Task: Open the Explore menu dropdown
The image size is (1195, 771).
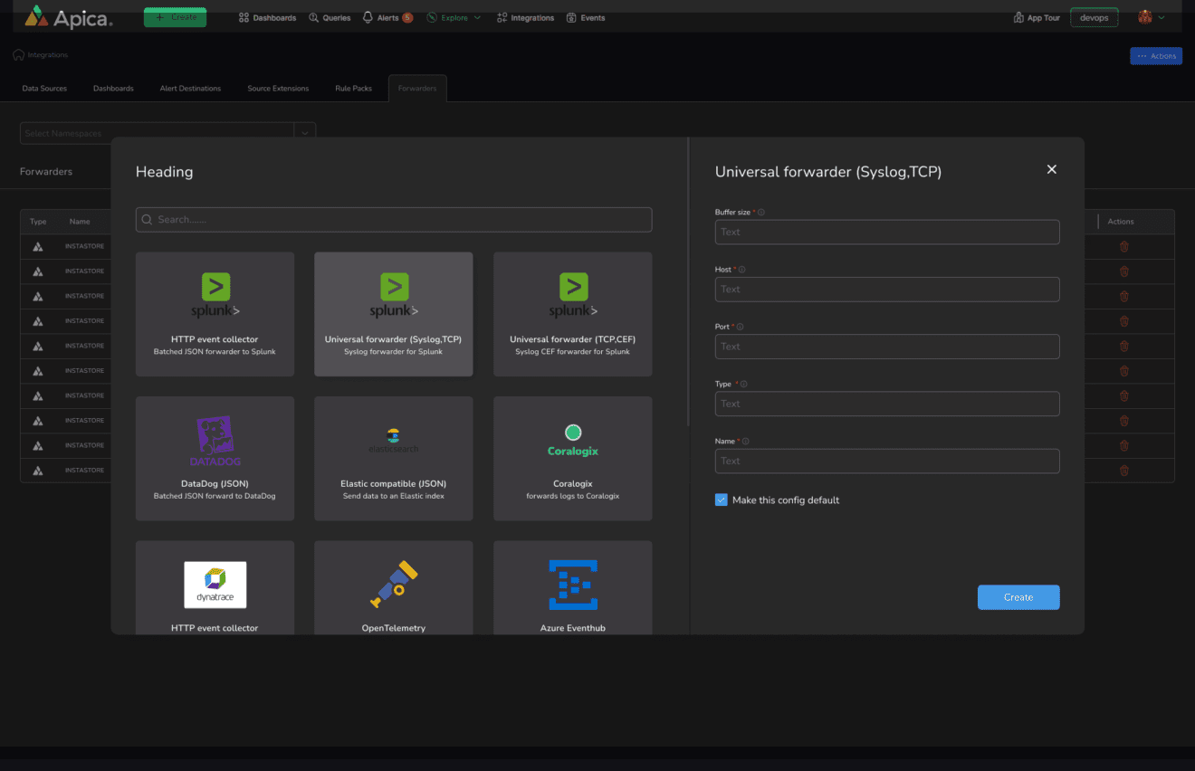Action: [x=454, y=17]
